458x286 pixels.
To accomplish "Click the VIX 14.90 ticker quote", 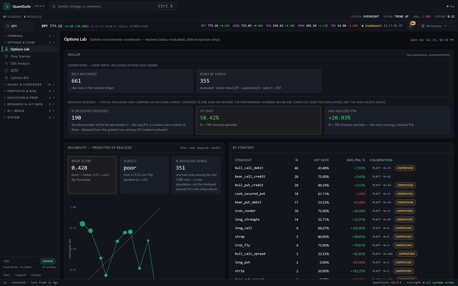I will [344, 26].
